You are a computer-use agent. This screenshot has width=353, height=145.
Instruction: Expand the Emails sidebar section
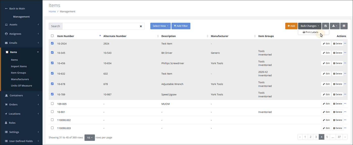(x=21, y=43)
